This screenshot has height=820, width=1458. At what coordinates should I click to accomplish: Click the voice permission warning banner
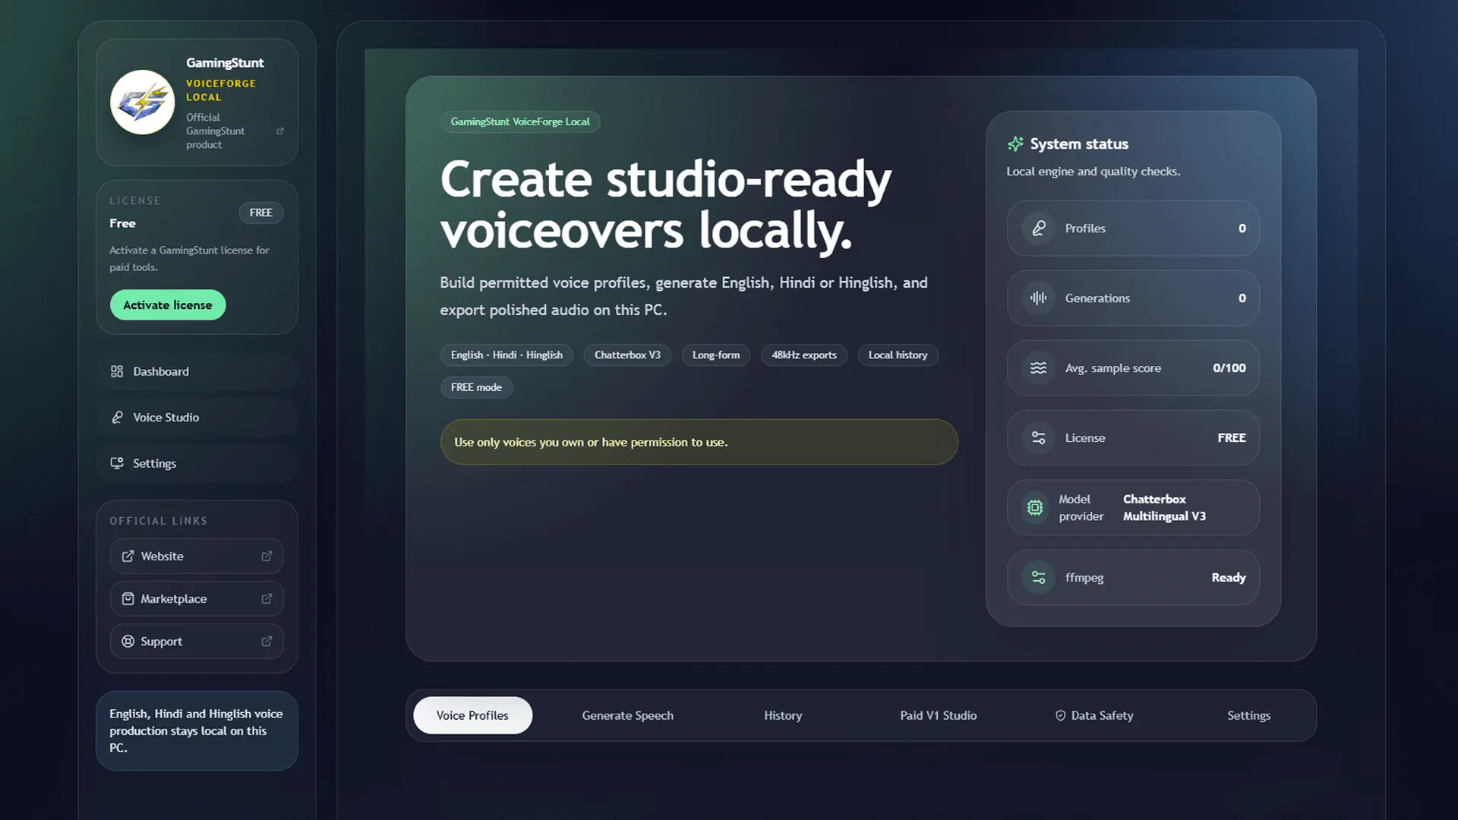(x=699, y=442)
